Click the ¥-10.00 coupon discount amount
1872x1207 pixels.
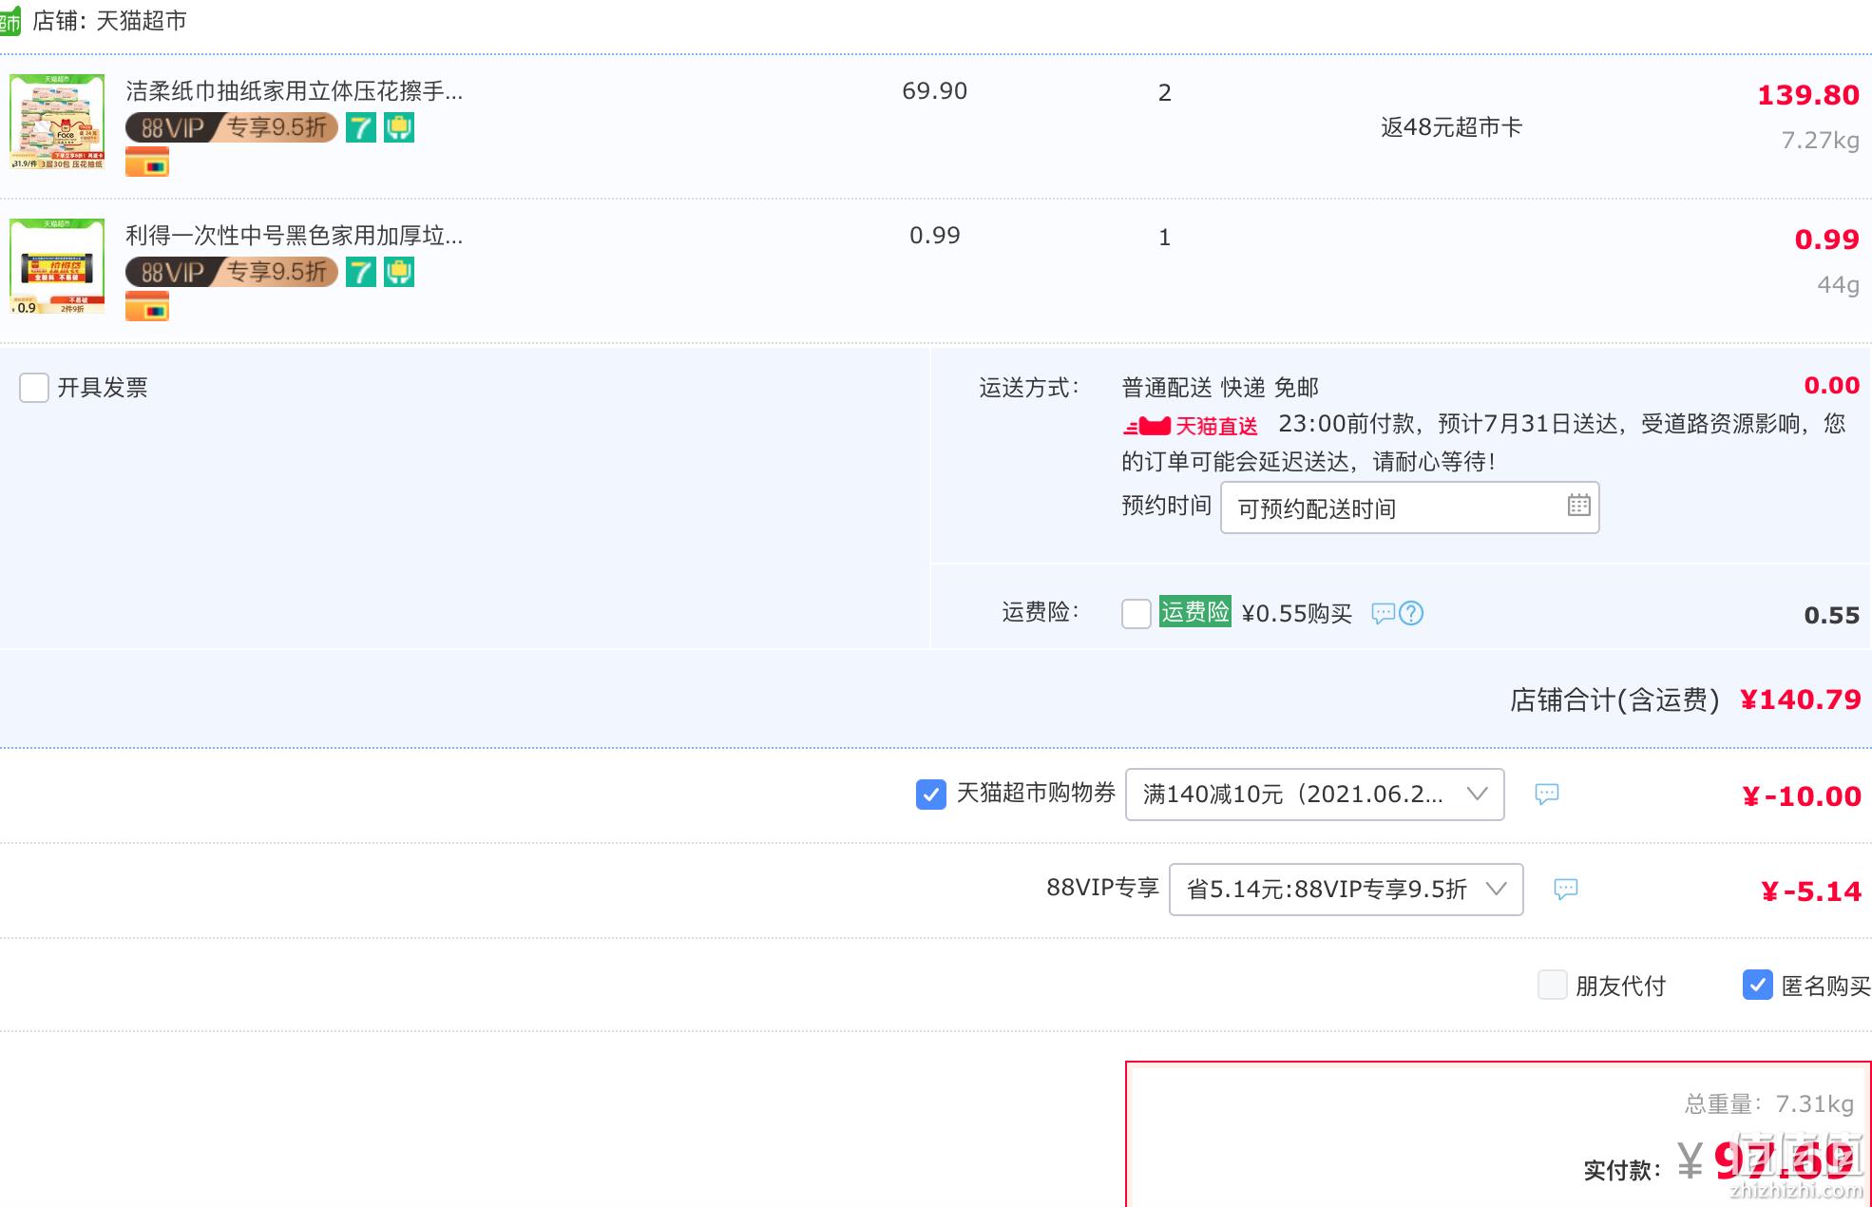point(1802,796)
